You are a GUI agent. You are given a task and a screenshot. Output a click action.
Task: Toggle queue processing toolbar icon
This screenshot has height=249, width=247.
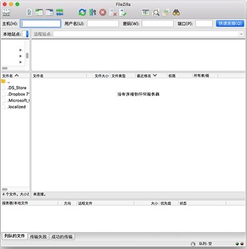pyautogui.click(x=93, y=13)
